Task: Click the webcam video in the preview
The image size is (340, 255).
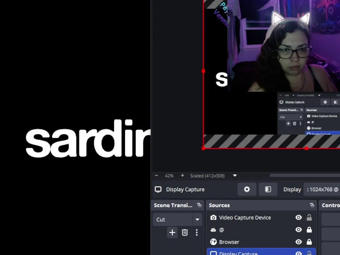Action: pyautogui.click(x=284, y=46)
